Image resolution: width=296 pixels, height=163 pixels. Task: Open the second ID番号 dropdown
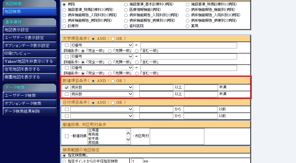pyautogui.click(x=102, y=57)
